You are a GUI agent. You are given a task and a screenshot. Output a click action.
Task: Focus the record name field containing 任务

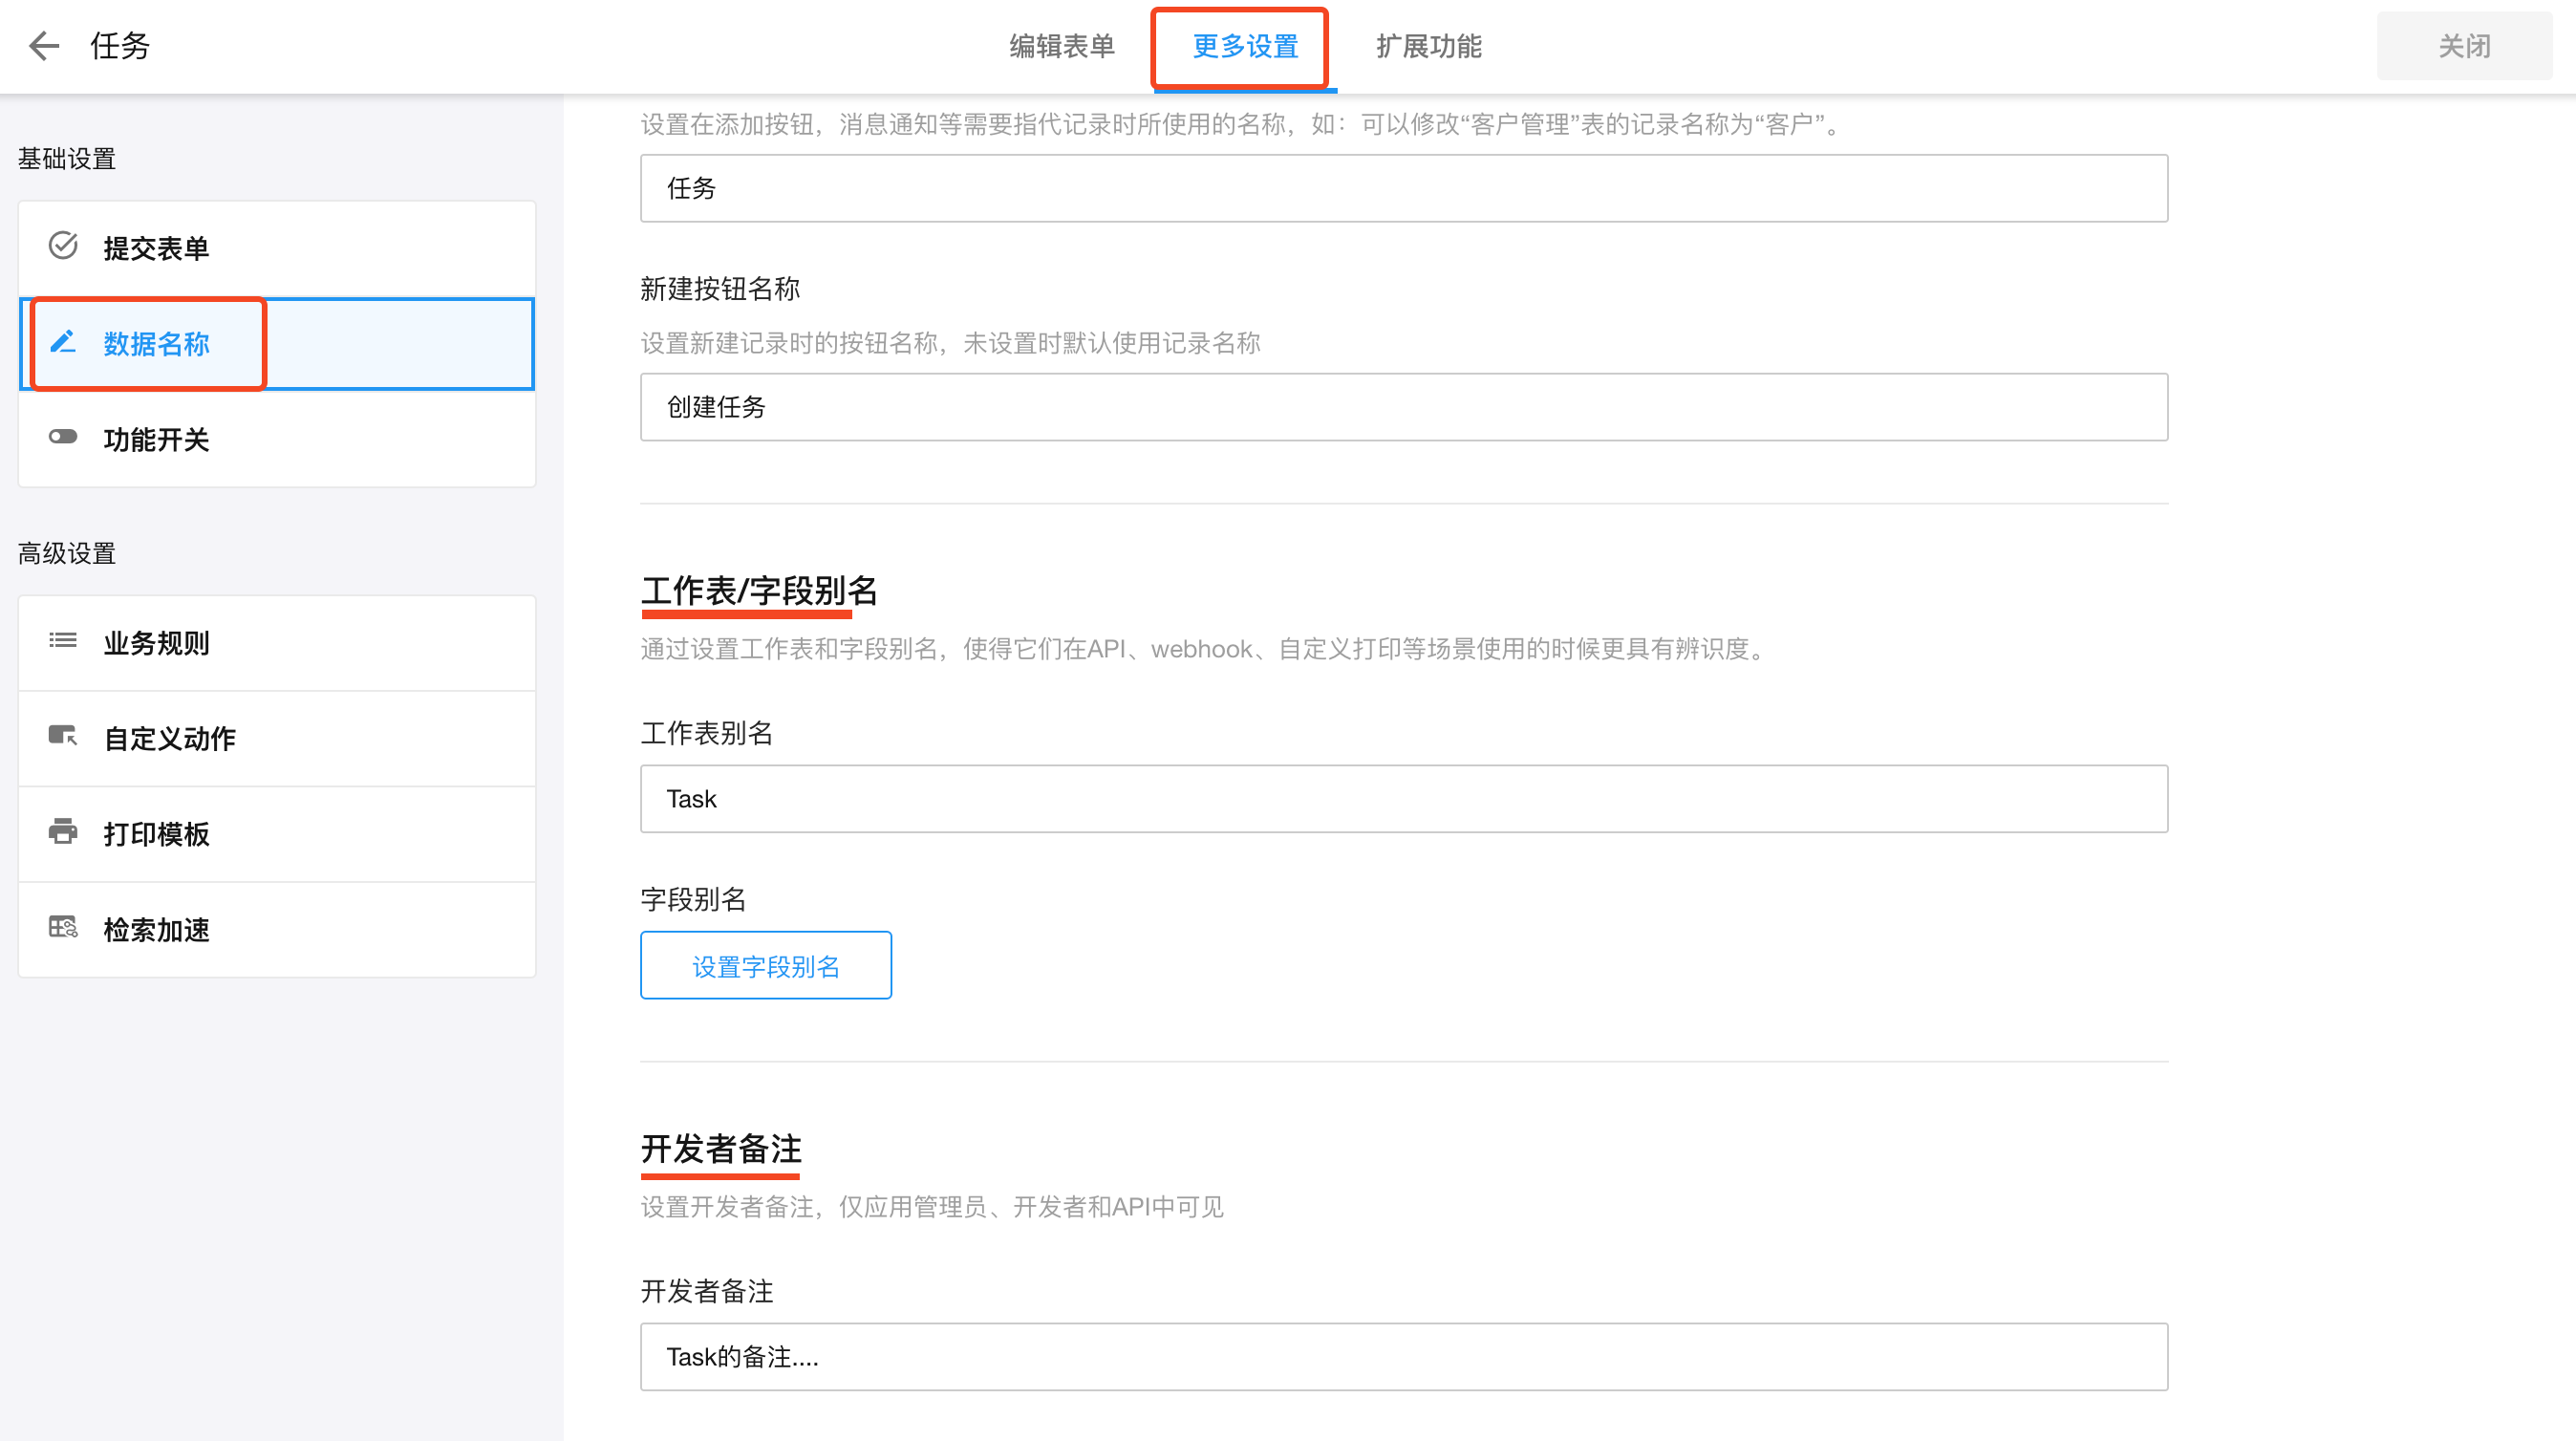[x=1403, y=188]
